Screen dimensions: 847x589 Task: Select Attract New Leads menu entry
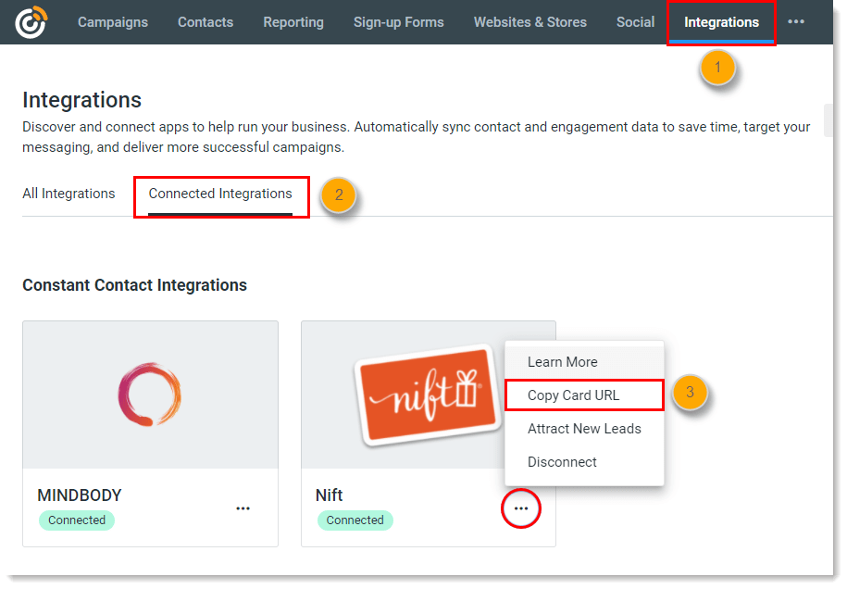coord(584,429)
